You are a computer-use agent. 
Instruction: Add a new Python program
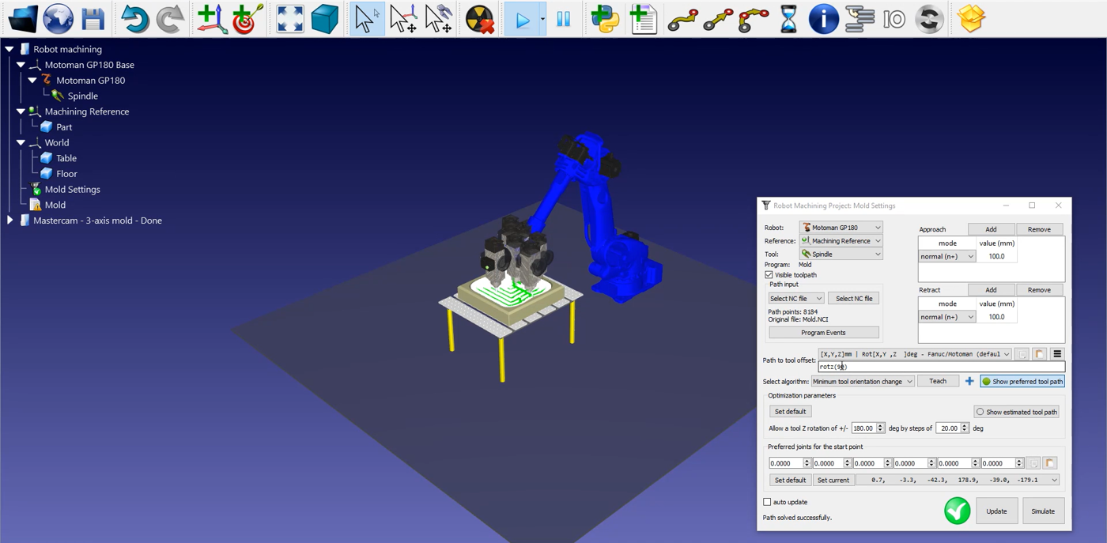(603, 19)
